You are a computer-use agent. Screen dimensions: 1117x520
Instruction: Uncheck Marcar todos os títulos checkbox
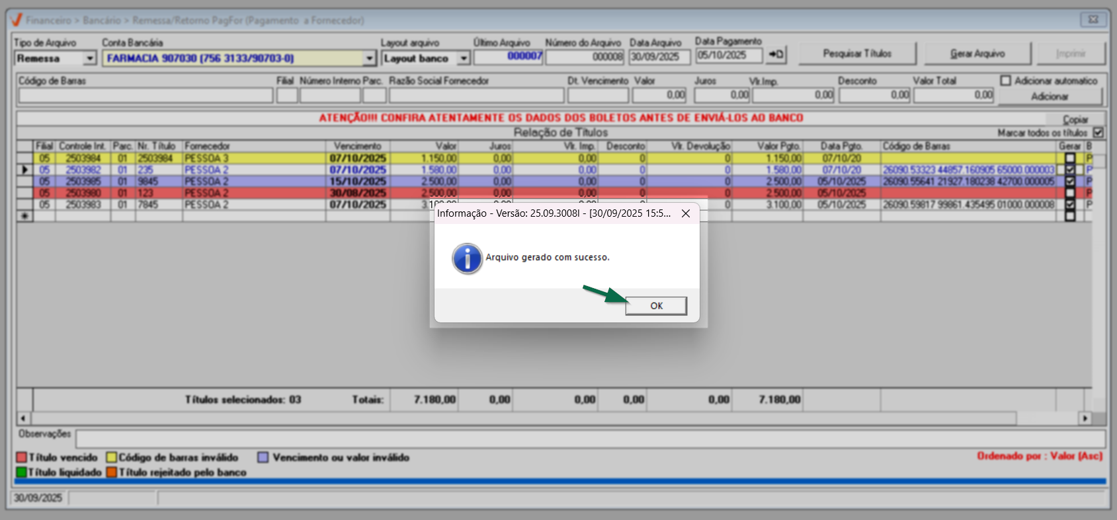[1098, 133]
